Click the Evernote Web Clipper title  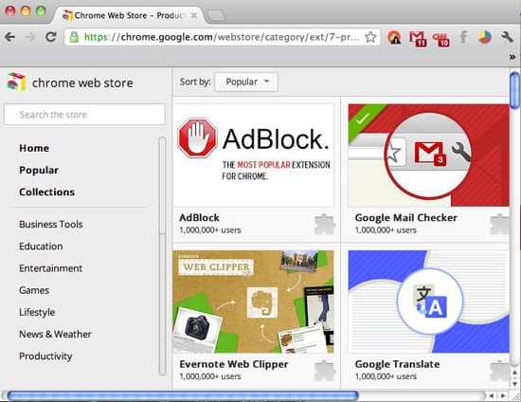point(234,364)
